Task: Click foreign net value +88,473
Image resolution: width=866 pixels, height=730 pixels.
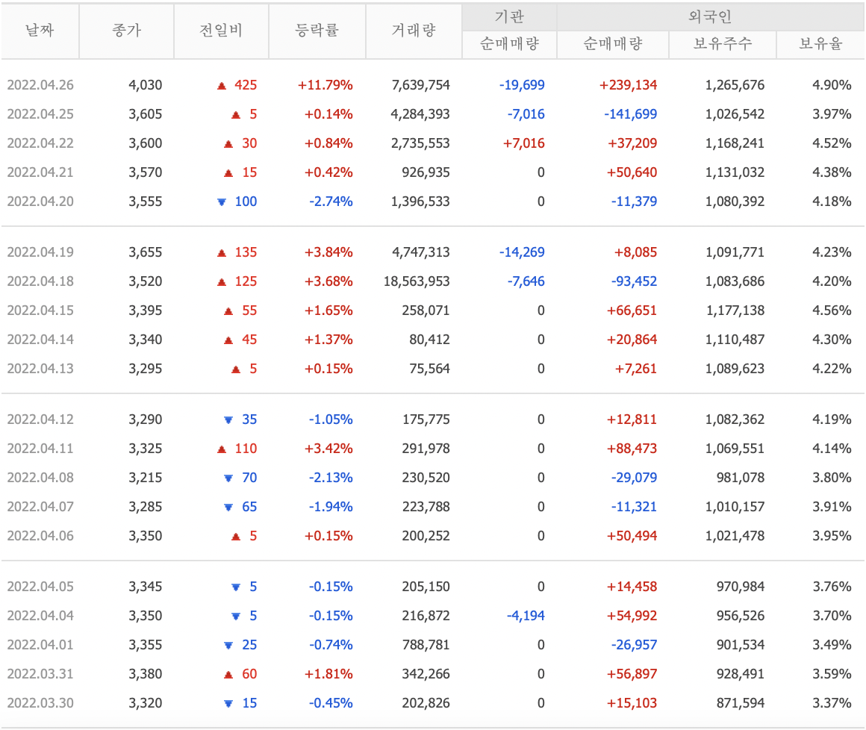Action: [x=632, y=449]
